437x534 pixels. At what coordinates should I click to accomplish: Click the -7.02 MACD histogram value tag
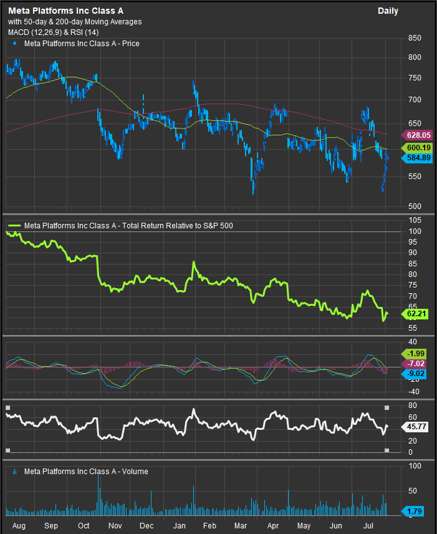[414, 364]
